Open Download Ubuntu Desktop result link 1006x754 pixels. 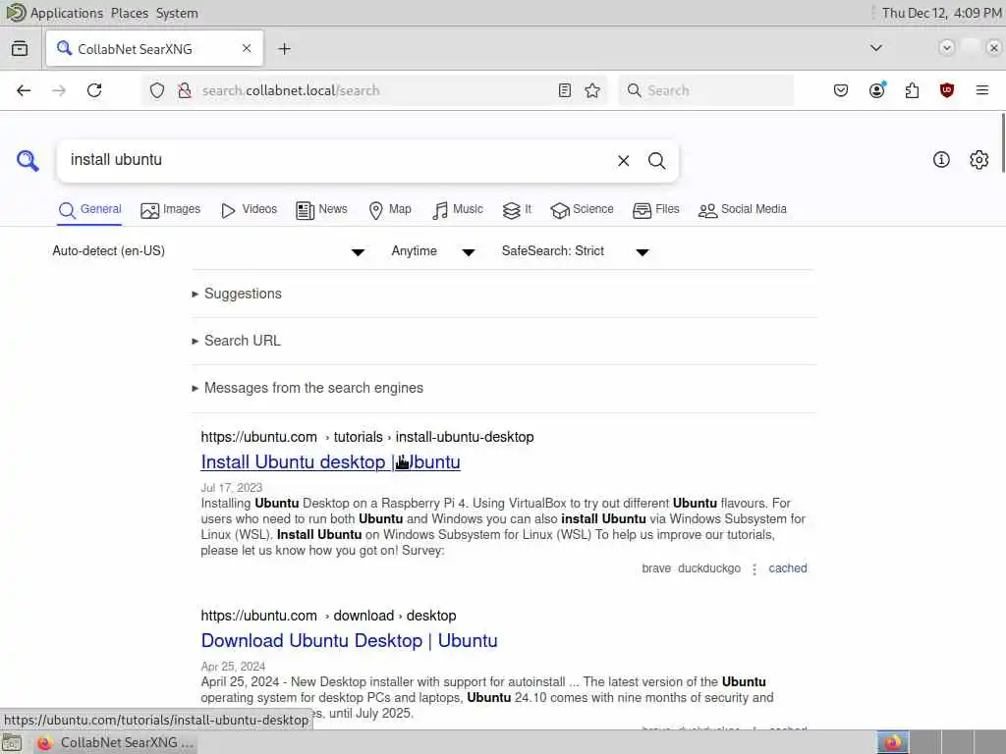tap(349, 640)
